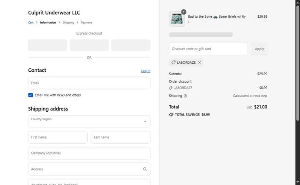
Task: Click the TOTAL SAVINGS $8.99 text
Action: point(192,115)
